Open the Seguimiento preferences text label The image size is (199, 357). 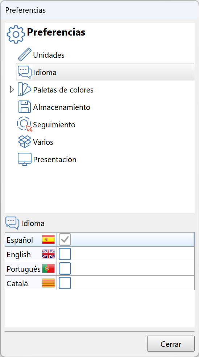coord(54,125)
